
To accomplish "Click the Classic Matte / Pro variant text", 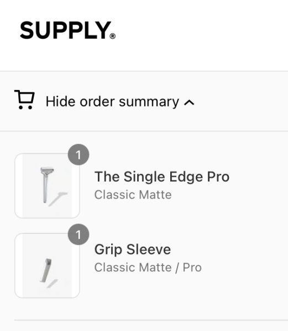I will pos(148,268).
